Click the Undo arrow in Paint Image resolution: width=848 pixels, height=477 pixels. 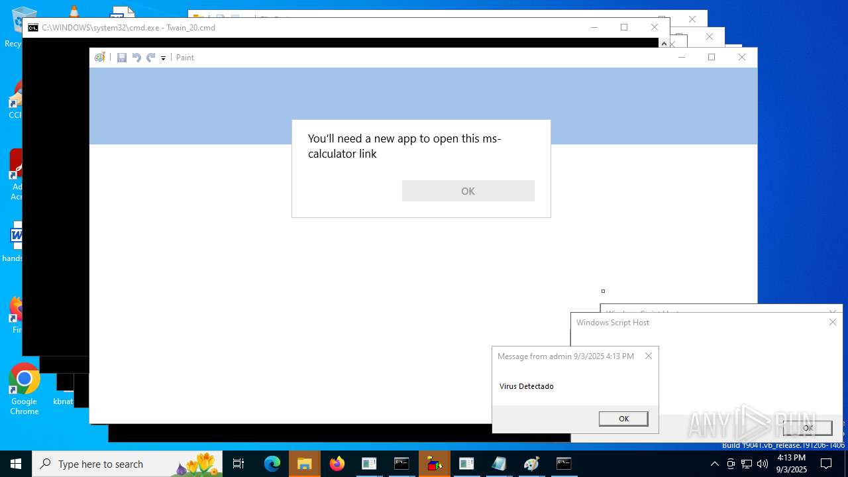[136, 58]
